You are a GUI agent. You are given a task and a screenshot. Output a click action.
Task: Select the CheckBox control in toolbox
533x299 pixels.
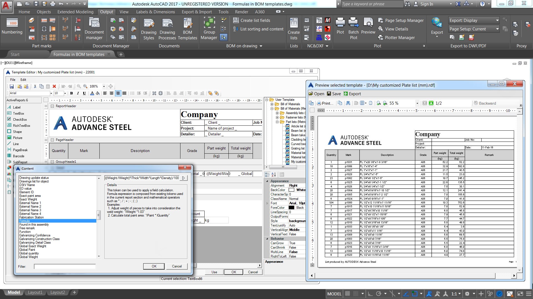click(x=20, y=120)
